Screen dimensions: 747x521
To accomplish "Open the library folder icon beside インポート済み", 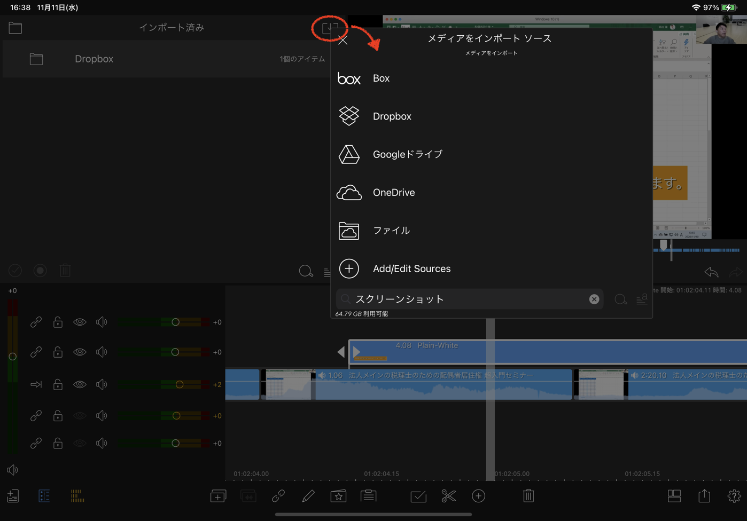I will [15, 28].
